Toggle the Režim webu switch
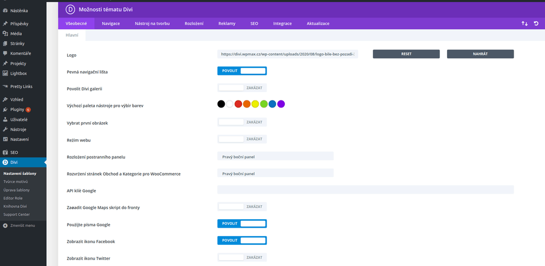This screenshot has width=545, height=266. coord(242,139)
